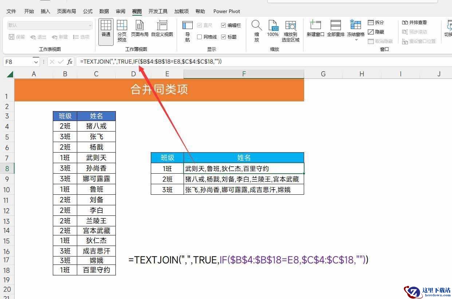This screenshot has width=452, height=299.
Task: Click the Name Box showing F8
Action: (18, 62)
